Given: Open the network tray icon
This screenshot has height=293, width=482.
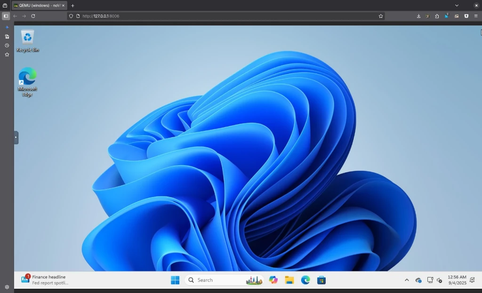Looking at the screenshot, I should click(430, 280).
